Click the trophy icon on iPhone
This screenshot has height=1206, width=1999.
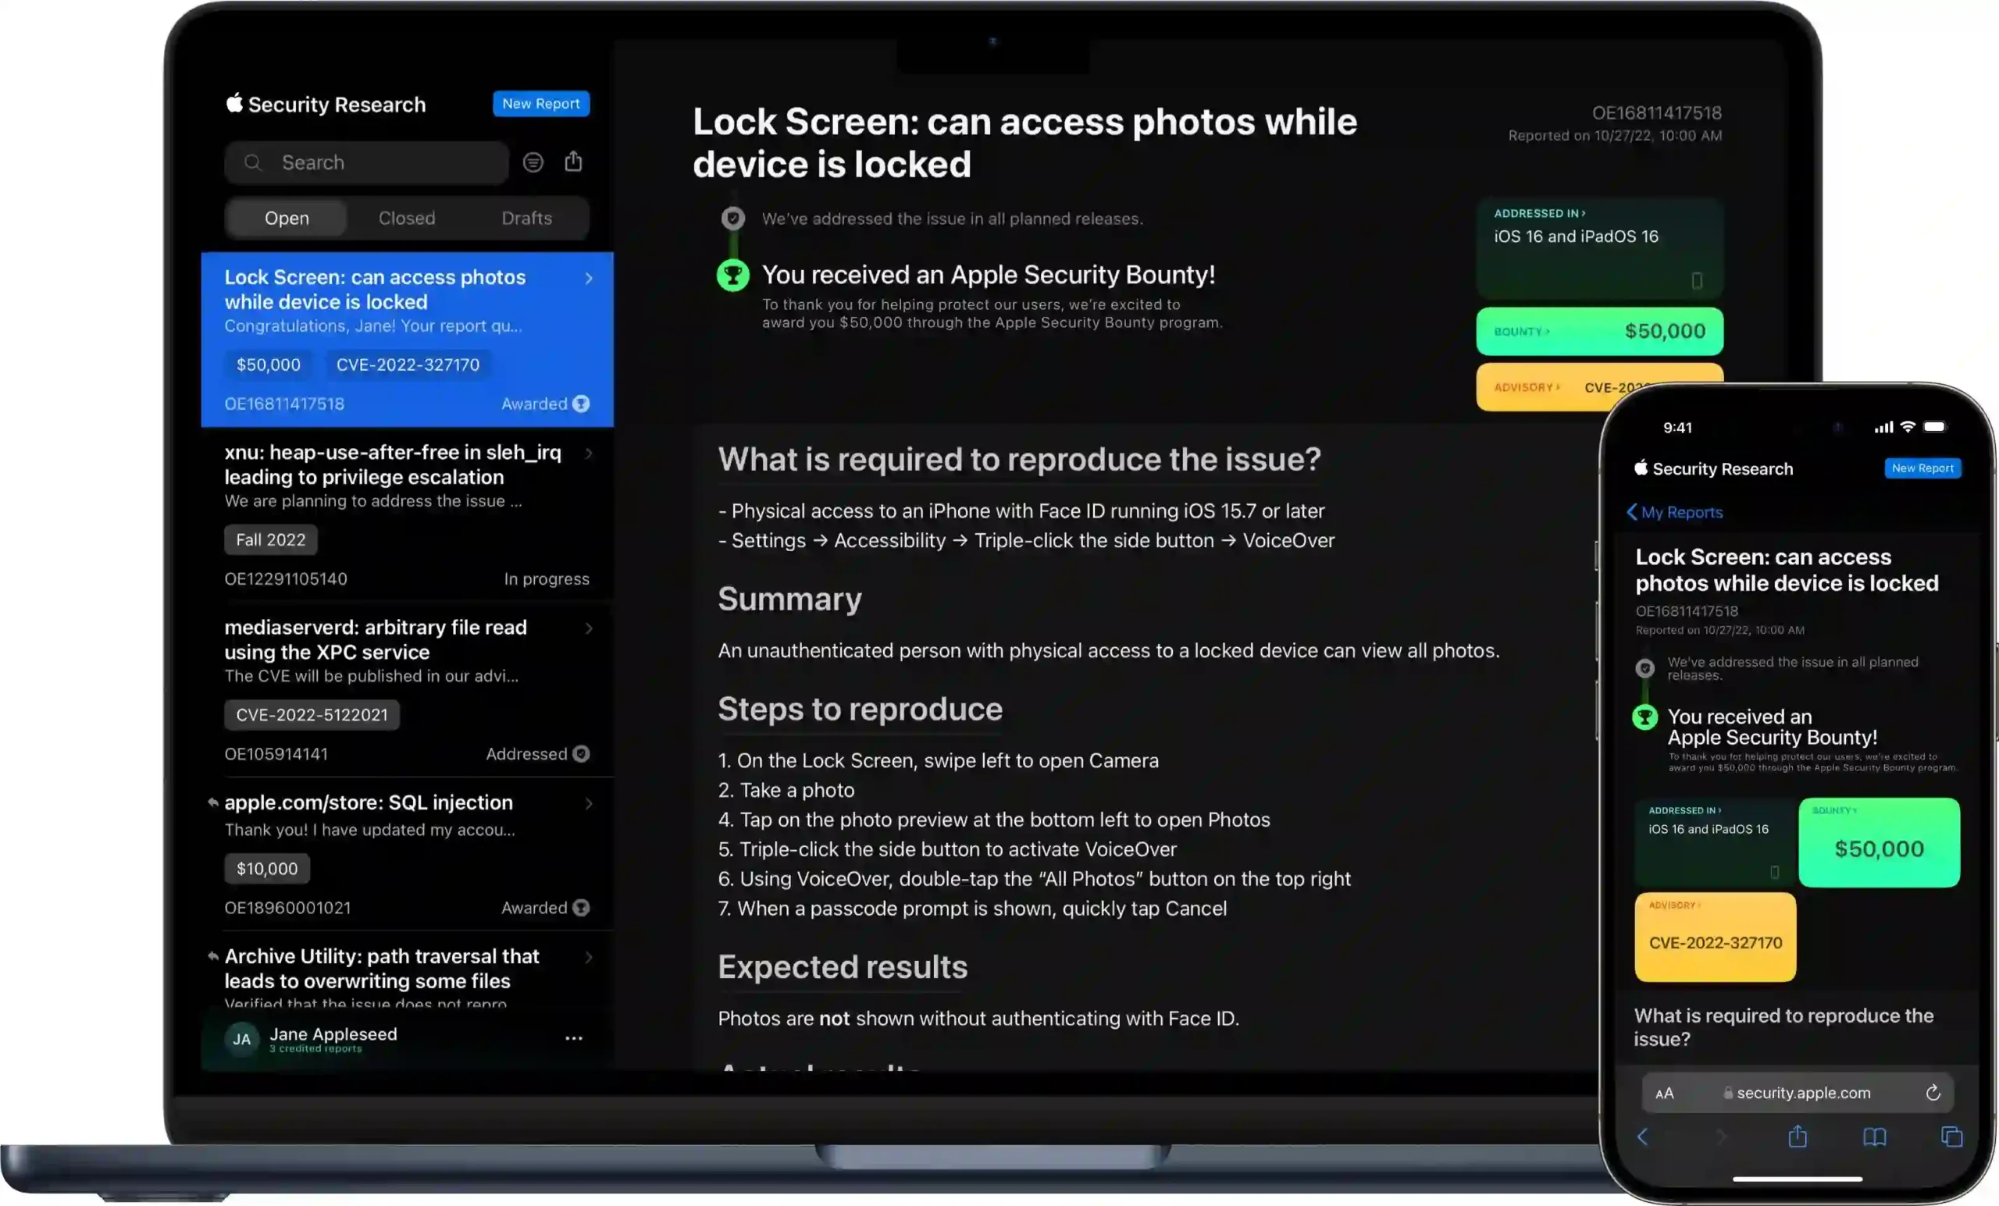1644,718
